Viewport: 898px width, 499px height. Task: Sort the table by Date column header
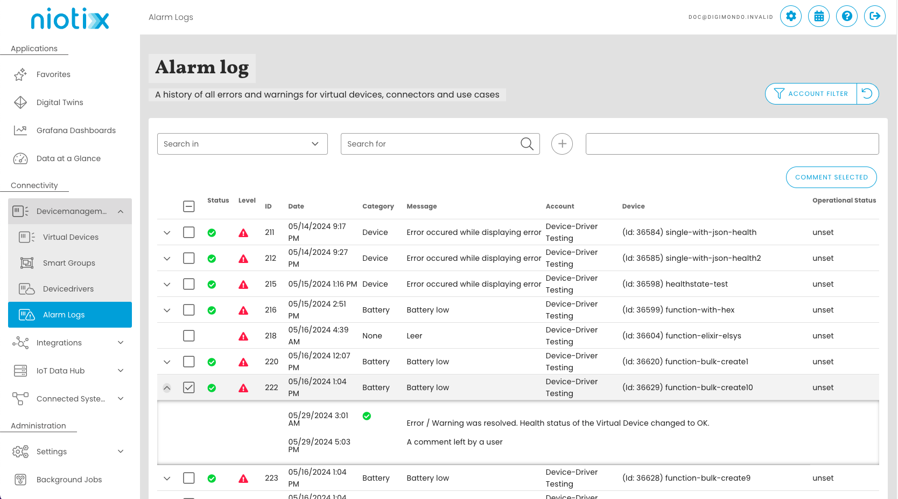point(296,206)
